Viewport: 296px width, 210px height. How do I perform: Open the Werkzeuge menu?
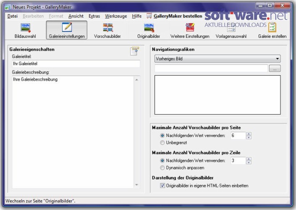coord(116,16)
